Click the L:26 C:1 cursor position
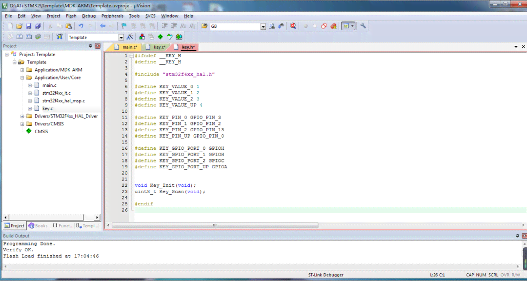 pos(437,275)
